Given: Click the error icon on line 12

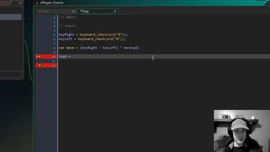Looking at the screenshot, I should 40,65.
